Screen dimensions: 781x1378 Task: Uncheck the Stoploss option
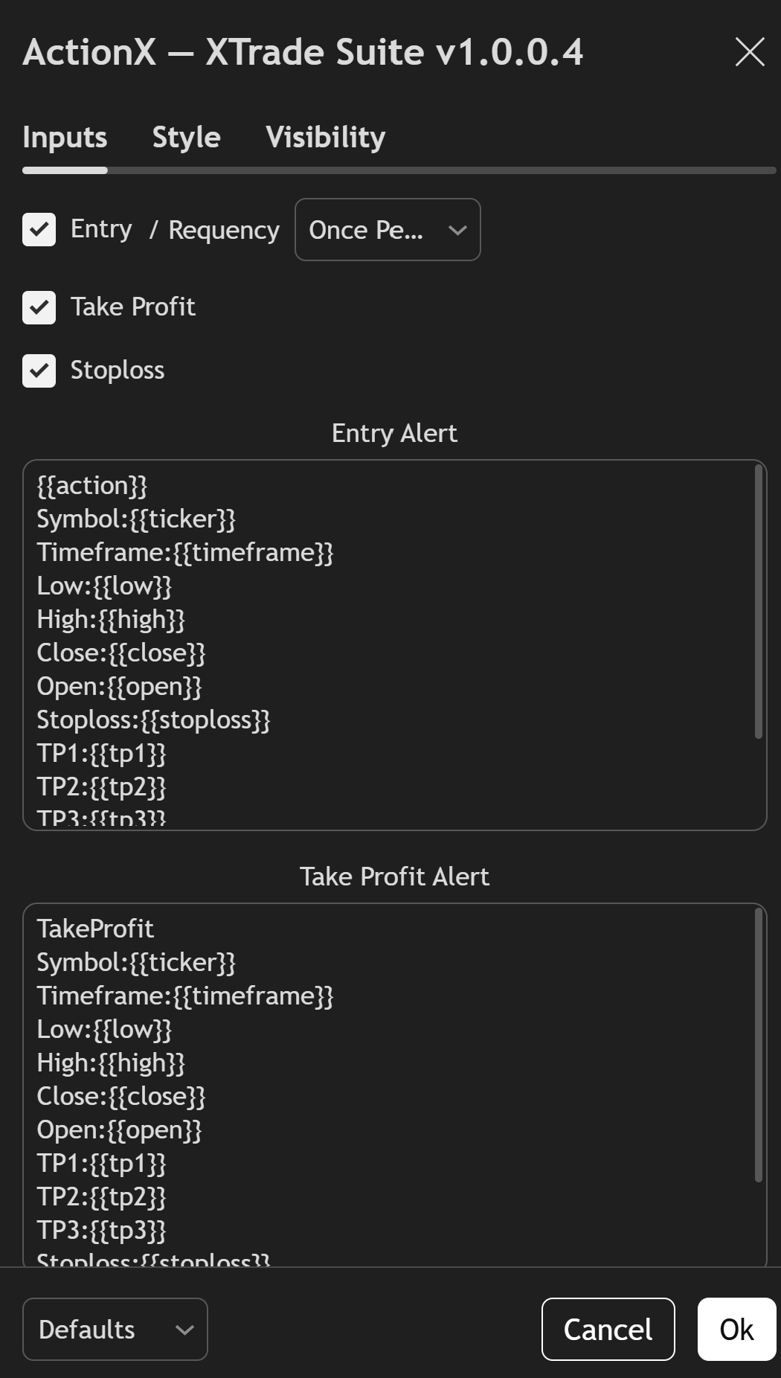[39, 371]
